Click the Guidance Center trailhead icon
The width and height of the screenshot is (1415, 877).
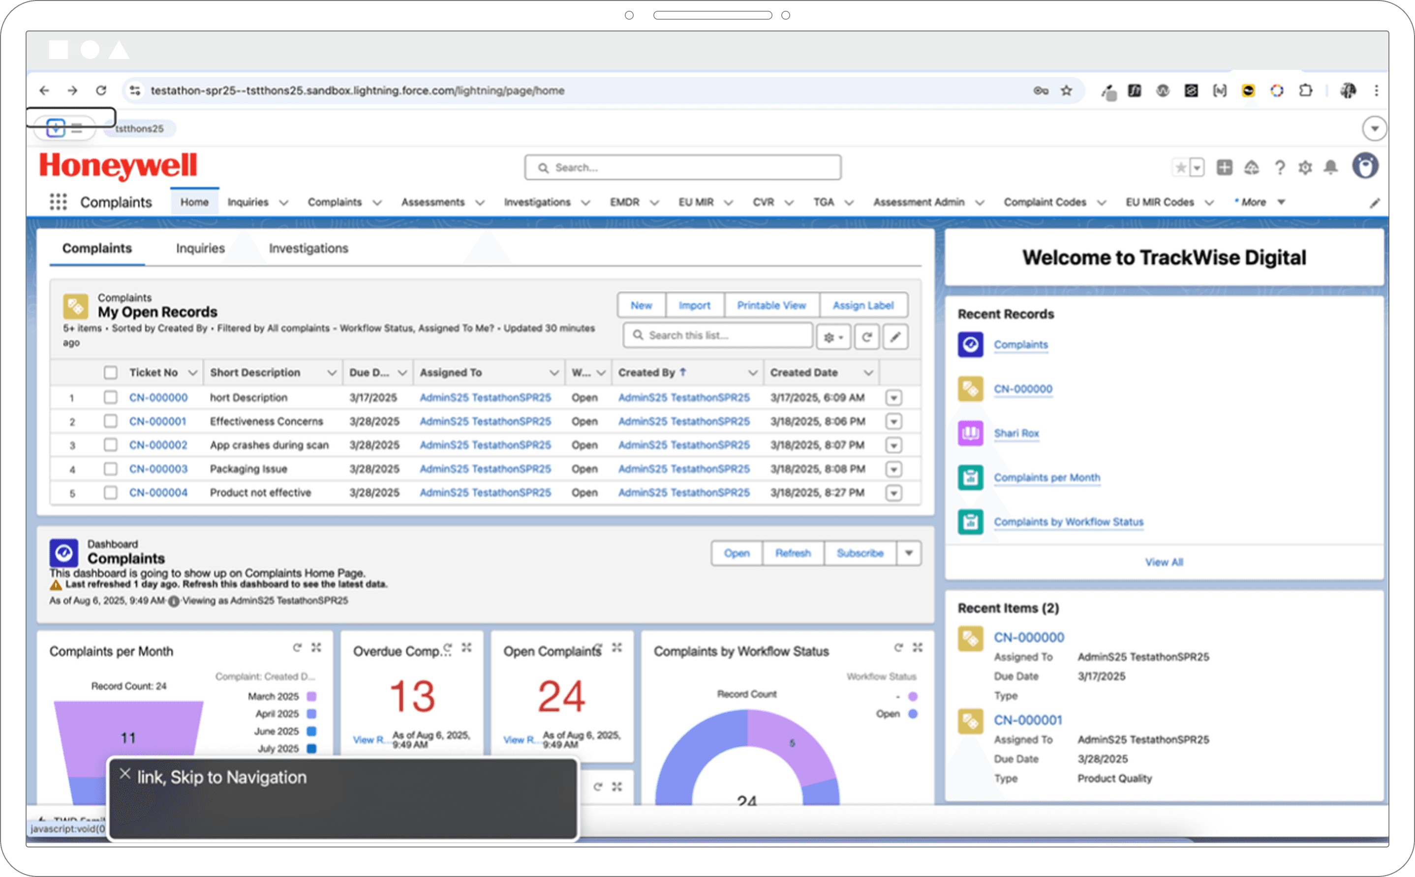(x=1252, y=168)
